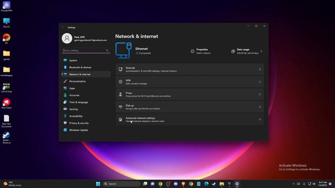Open network and volume quick settings

312,184
